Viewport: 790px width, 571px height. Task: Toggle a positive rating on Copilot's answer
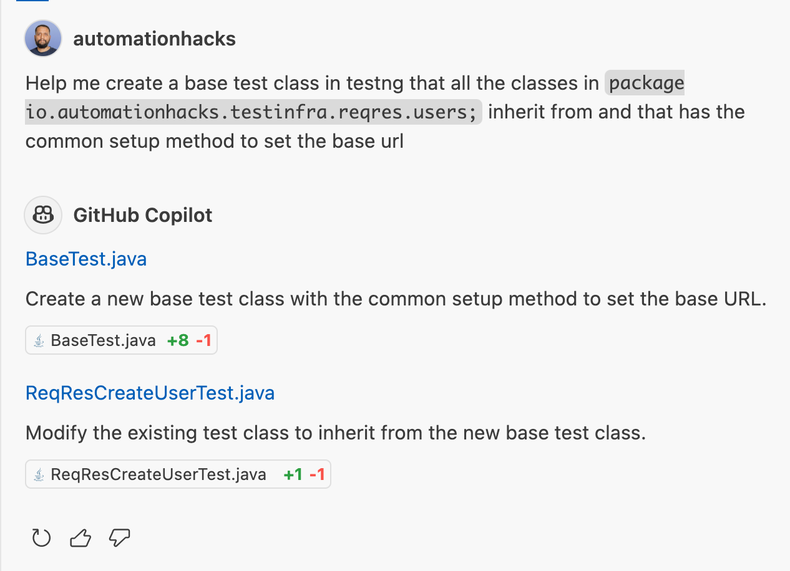[80, 537]
